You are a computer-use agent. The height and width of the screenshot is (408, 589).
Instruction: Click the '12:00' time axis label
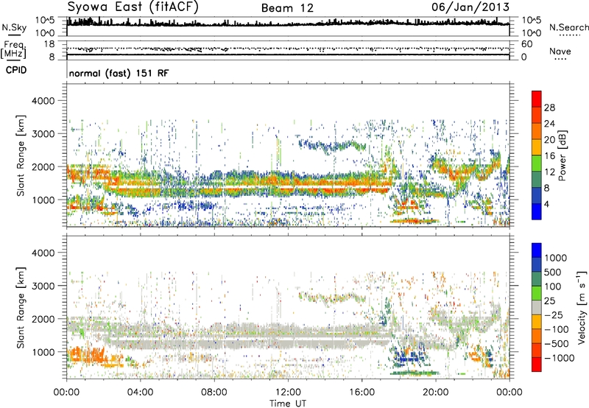[x=288, y=393]
